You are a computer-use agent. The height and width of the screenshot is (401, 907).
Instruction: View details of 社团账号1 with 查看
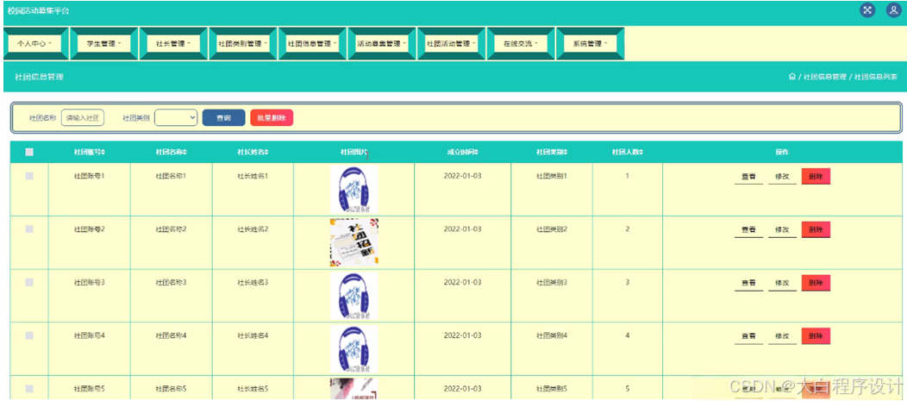point(749,177)
